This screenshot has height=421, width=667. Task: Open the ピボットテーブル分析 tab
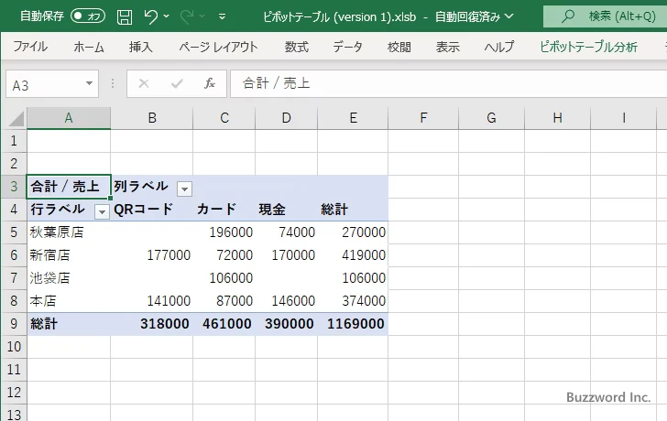coord(589,47)
